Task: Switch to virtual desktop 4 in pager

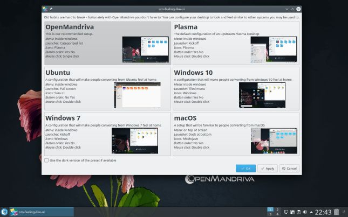Action: point(277,214)
